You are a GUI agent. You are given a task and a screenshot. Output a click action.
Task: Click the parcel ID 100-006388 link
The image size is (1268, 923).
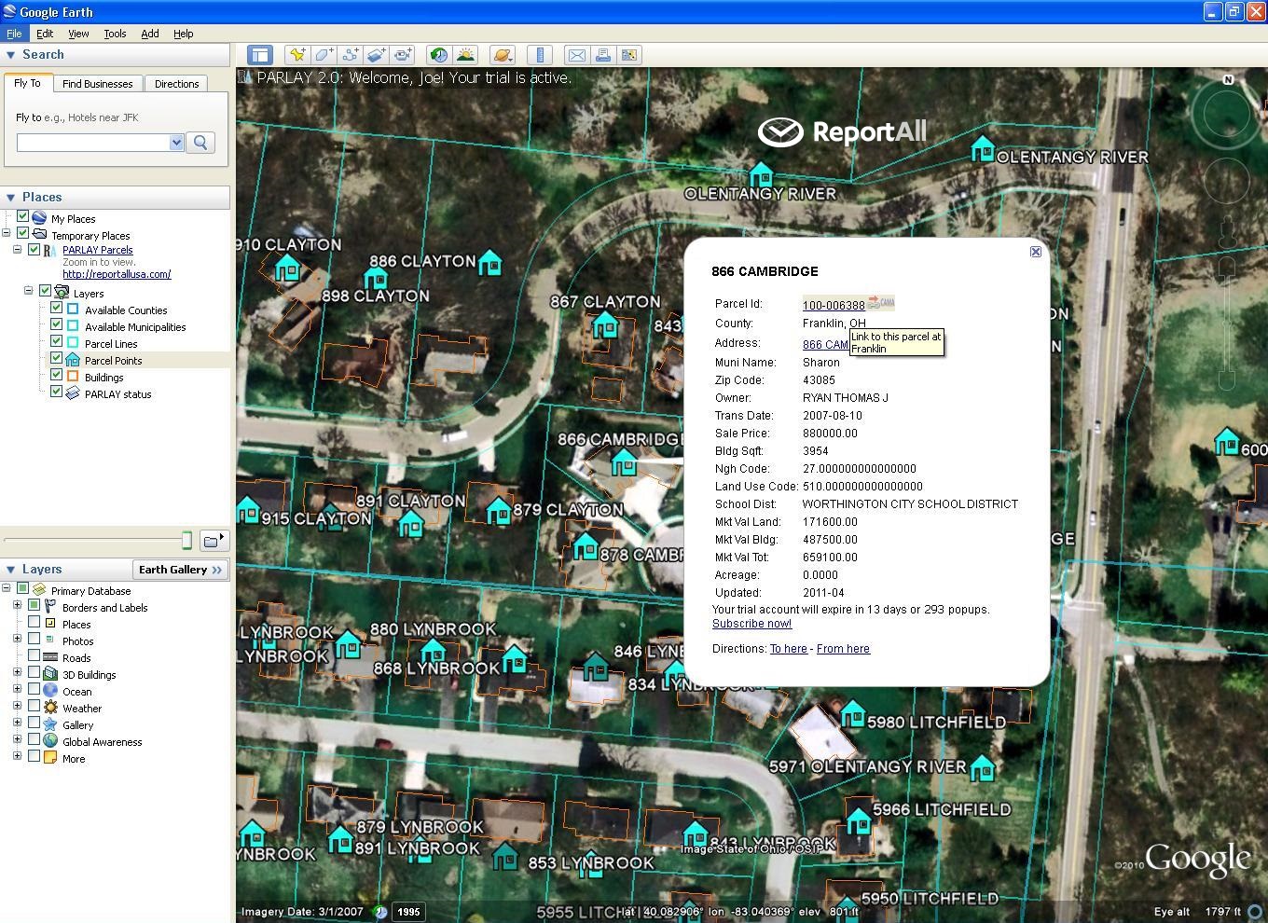[x=834, y=305]
